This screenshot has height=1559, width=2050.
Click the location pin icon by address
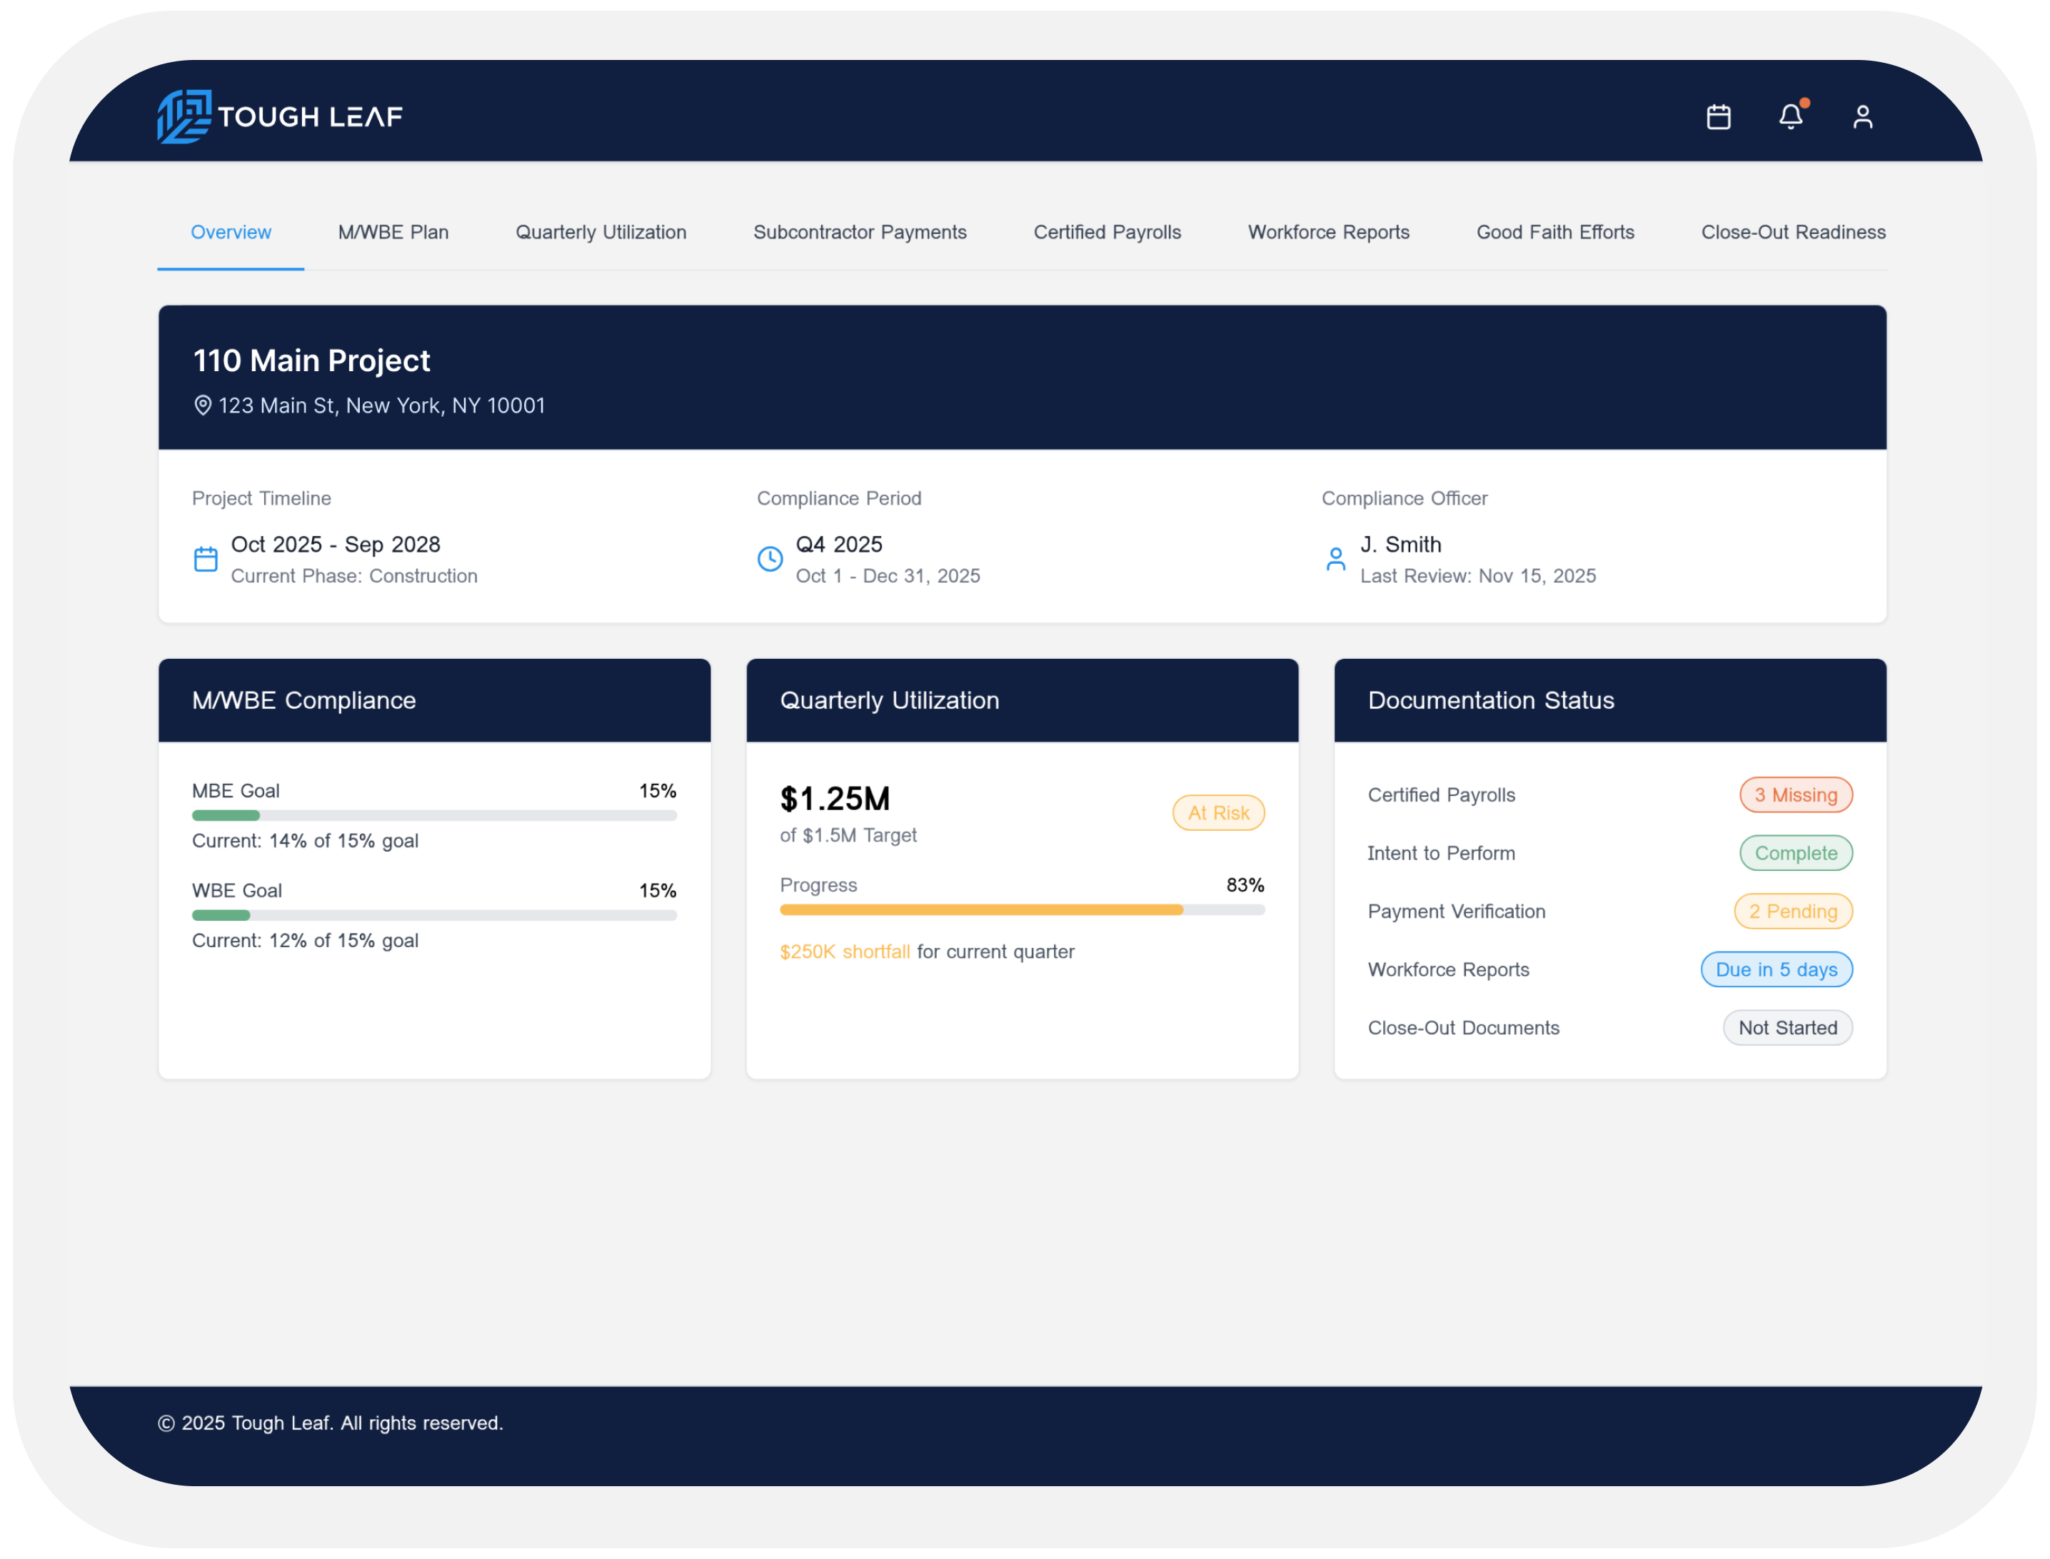pyautogui.click(x=202, y=405)
